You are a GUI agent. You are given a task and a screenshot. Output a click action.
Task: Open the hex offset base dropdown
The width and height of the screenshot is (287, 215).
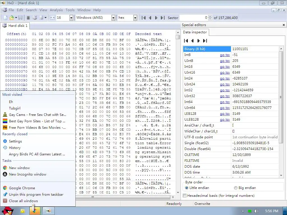[x=135, y=18]
